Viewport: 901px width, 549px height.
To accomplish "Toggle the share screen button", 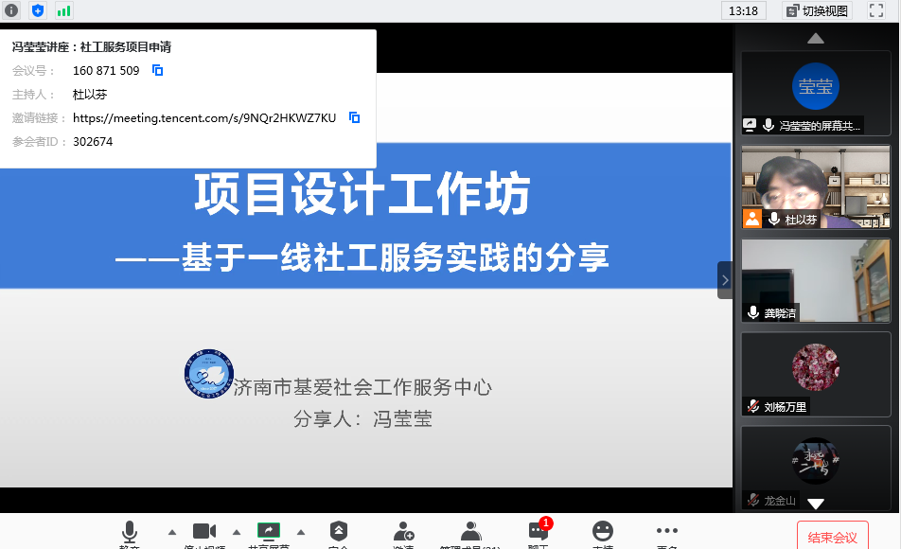I will 269,532.
